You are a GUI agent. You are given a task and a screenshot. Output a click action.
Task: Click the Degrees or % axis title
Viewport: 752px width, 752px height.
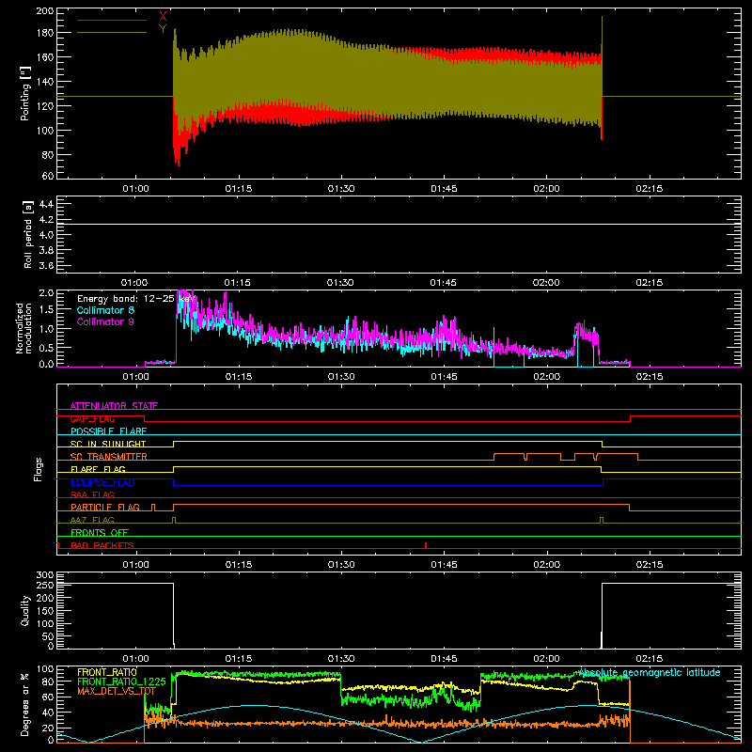(x=24, y=705)
